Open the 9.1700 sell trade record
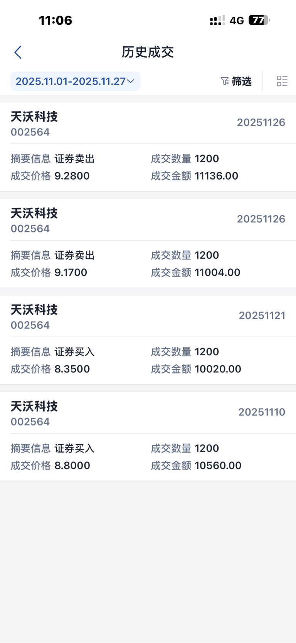The width and height of the screenshot is (296, 643). 148,243
